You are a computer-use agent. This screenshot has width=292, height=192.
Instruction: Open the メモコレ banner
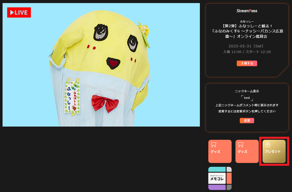(220, 178)
